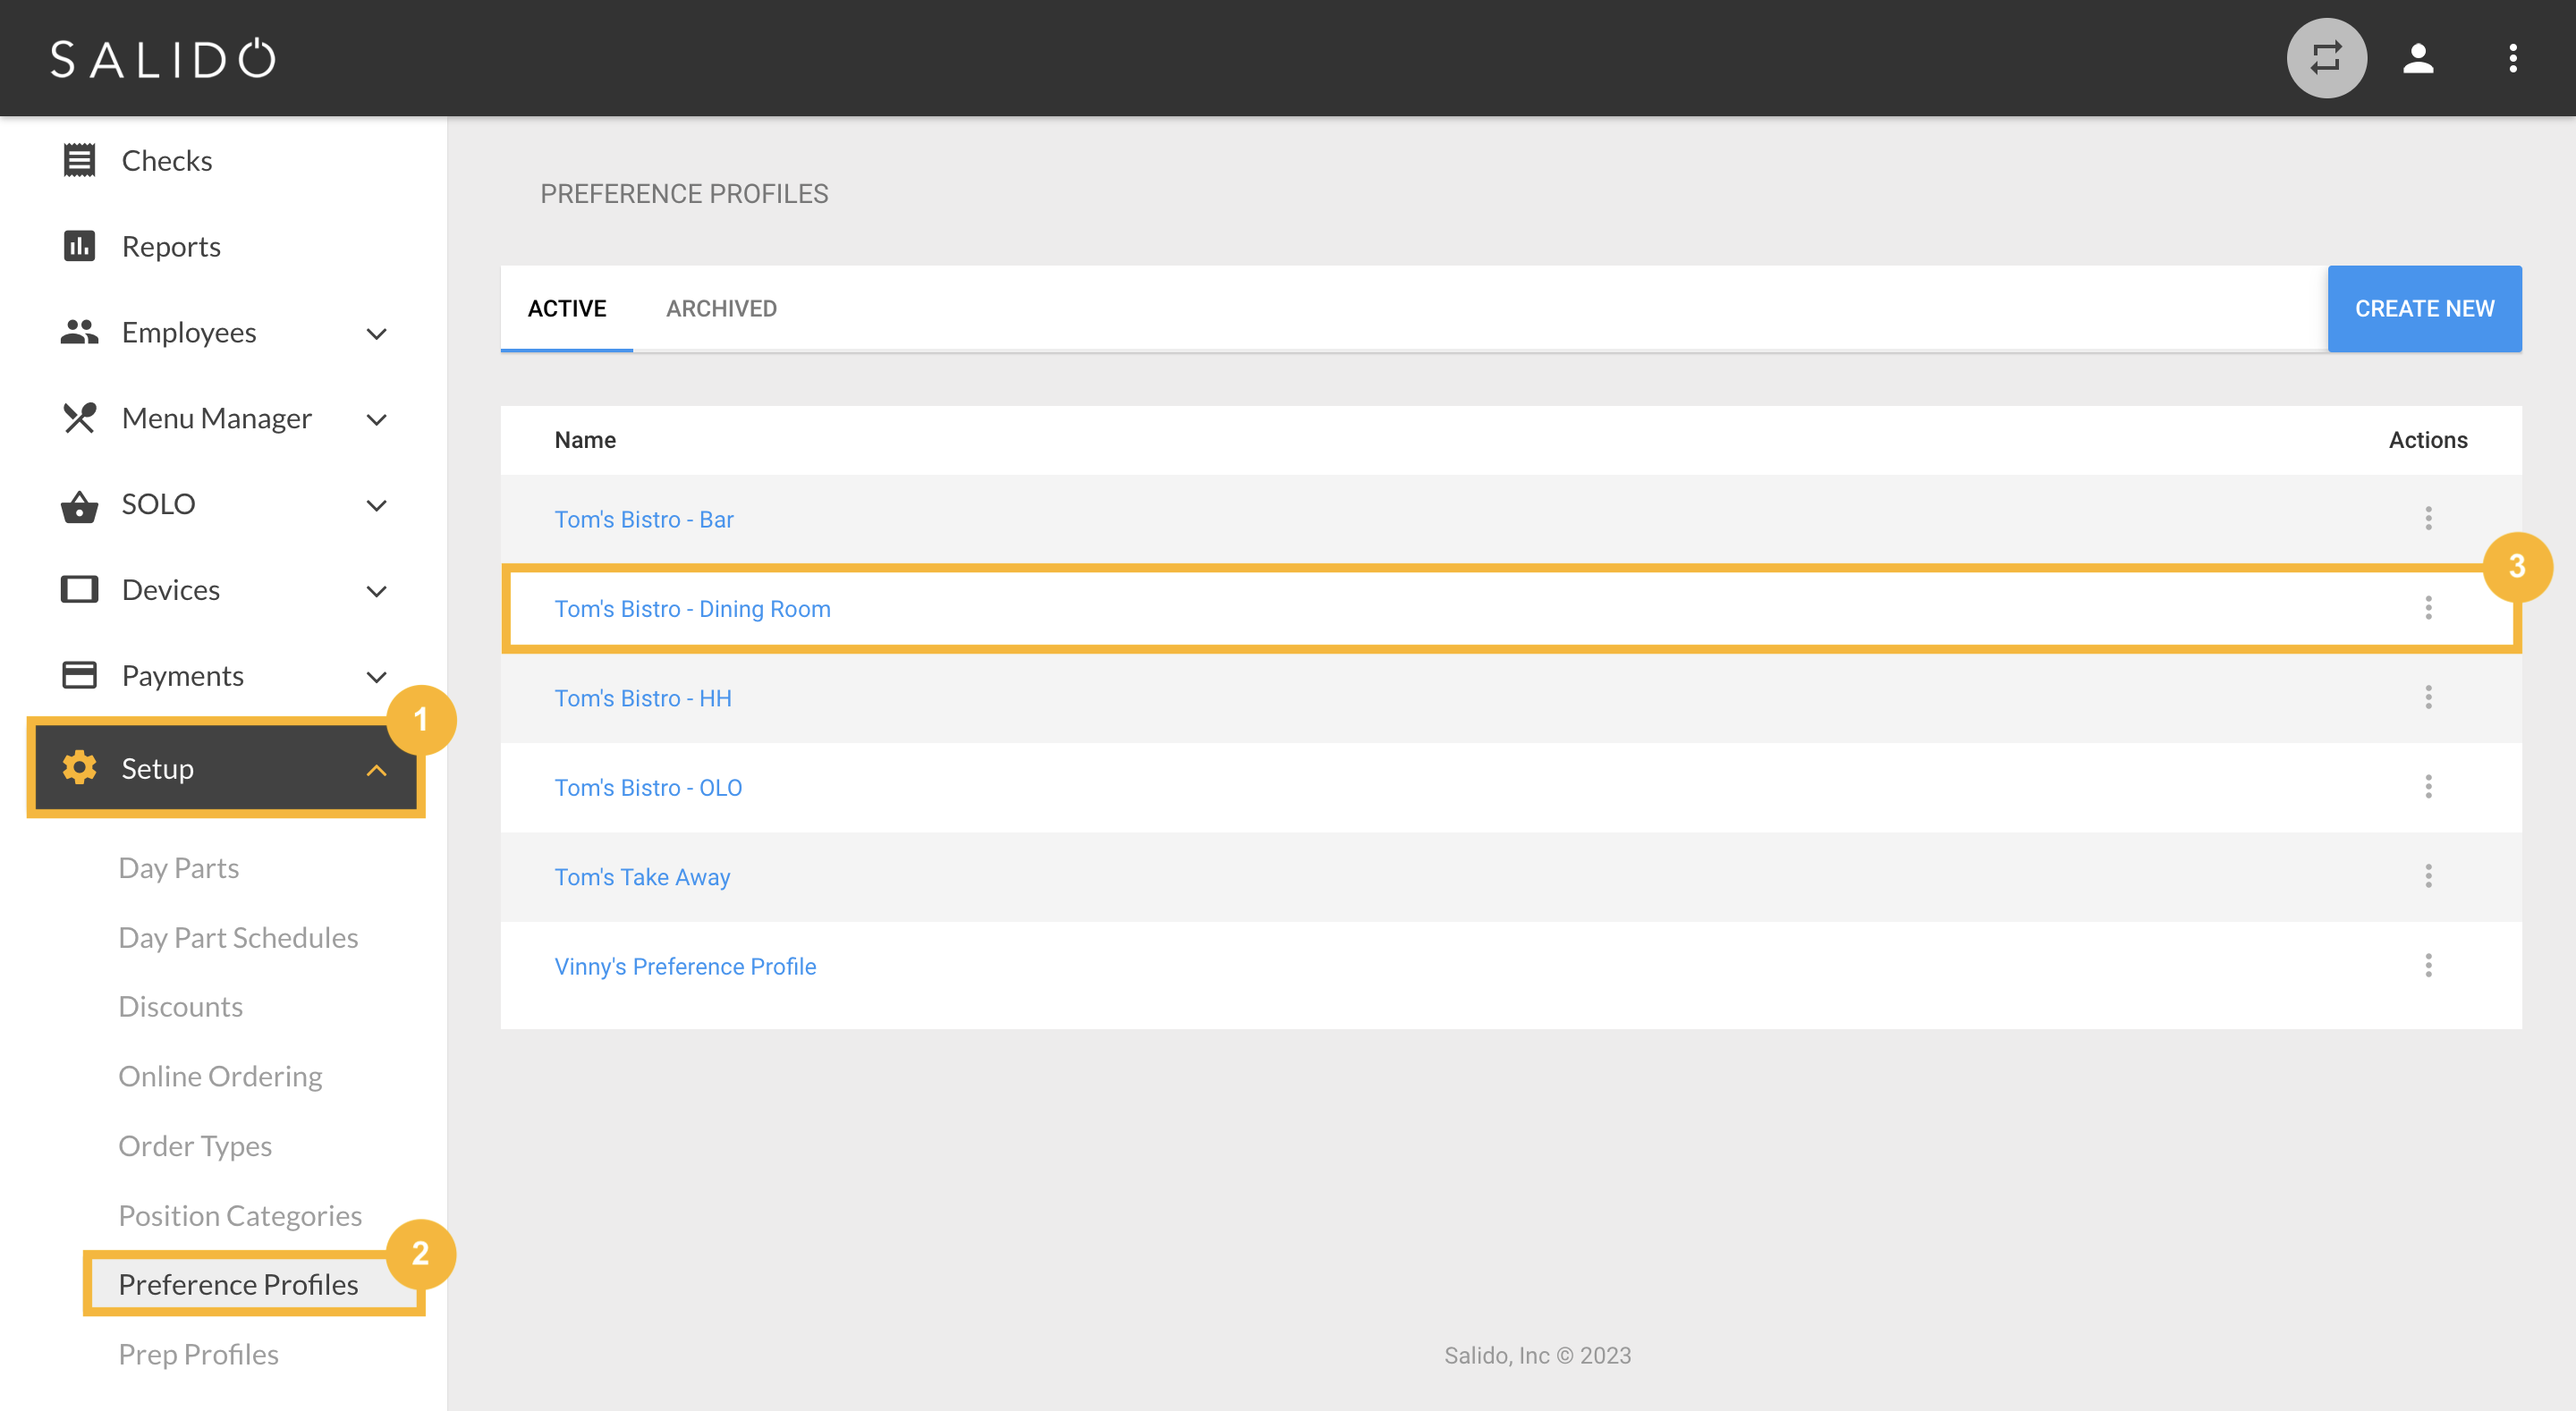Click the switch location arrows icon
This screenshot has height=1411, width=2576.
[2326, 58]
